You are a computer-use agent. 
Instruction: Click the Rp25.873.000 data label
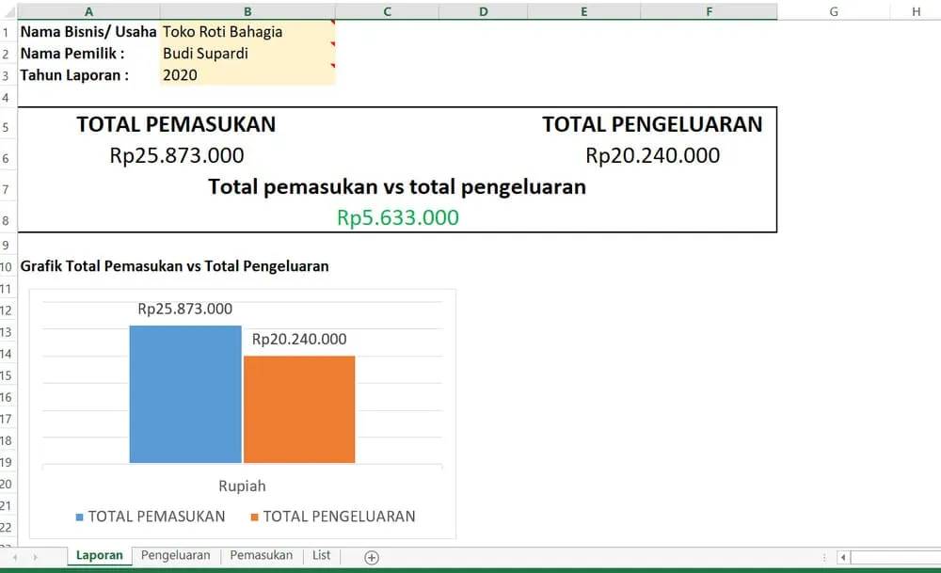coord(185,308)
